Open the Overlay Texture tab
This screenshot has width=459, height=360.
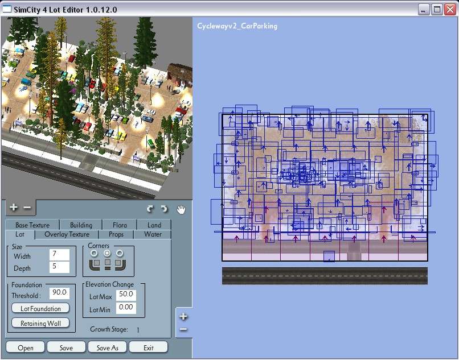coord(67,234)
